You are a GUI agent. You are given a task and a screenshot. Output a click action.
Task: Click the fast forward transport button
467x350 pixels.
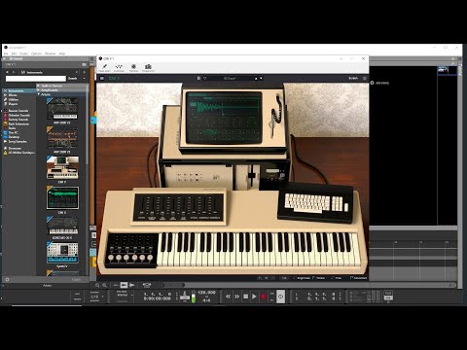(236, 297)
